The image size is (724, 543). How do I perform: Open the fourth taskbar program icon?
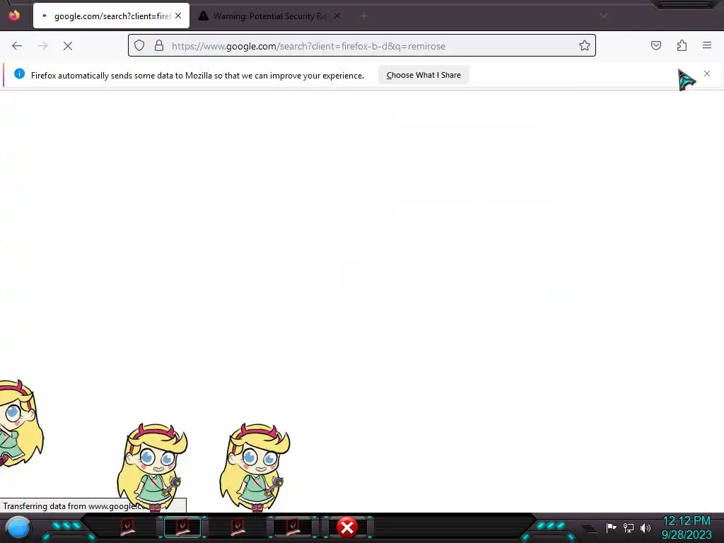coord(293,527)
